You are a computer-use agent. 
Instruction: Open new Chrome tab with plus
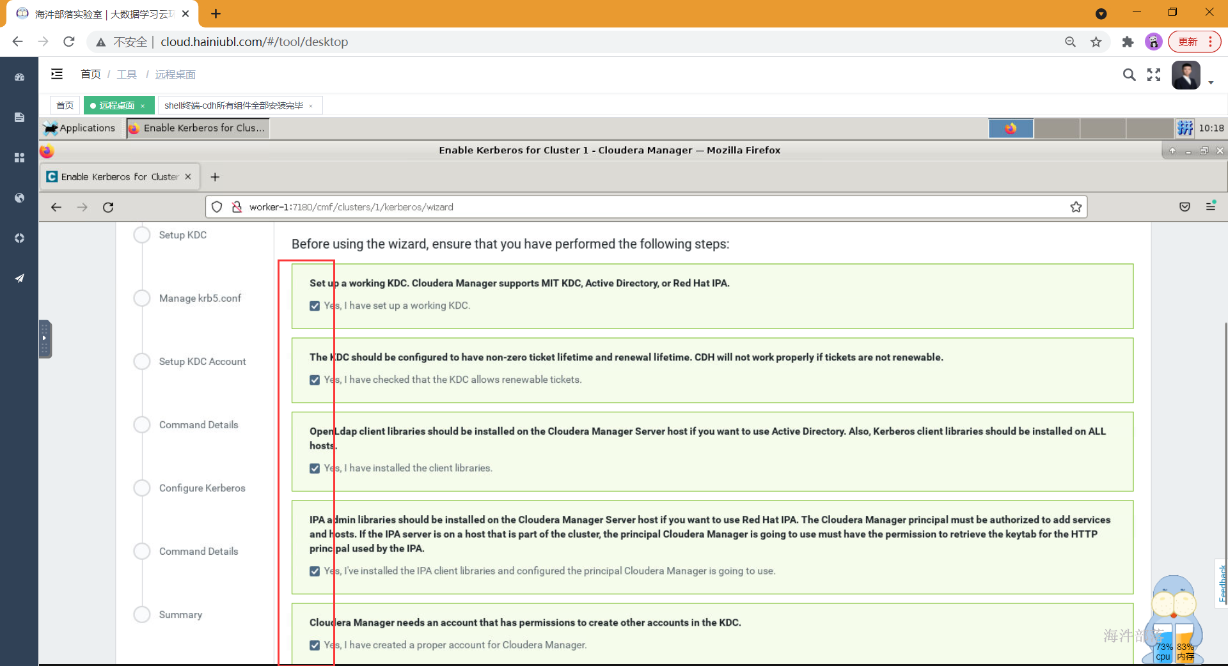216,13
